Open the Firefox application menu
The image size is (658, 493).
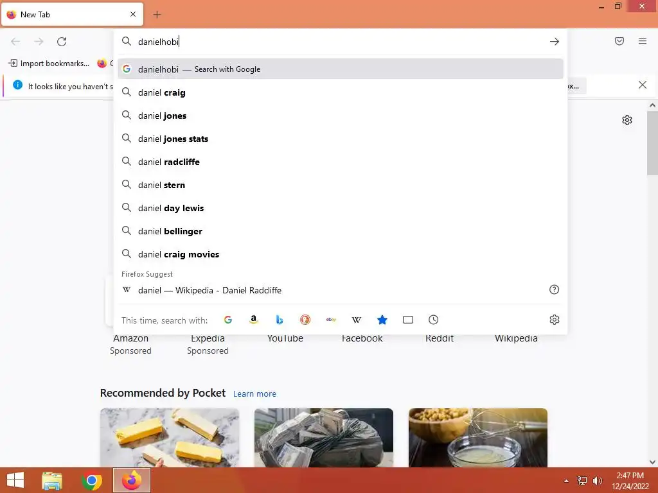642,41
